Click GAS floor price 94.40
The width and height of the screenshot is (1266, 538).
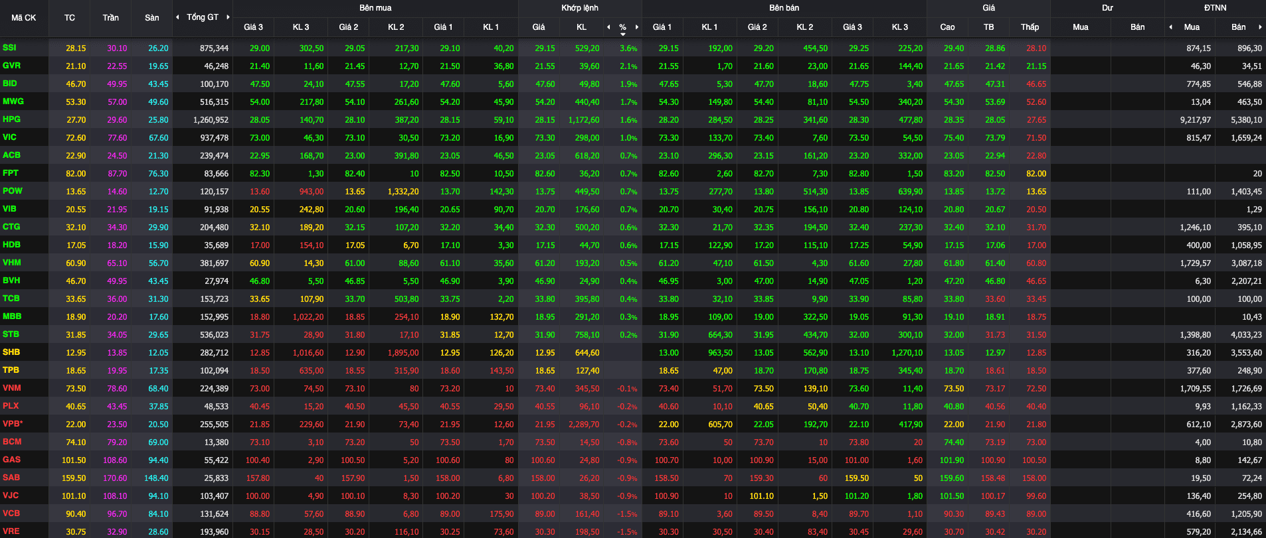(158, 460)
